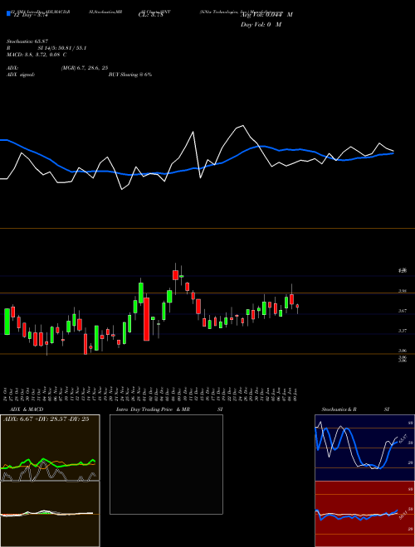Click the 'BUY Slowing @ 6%' signal text
415x547 pixels.
click(x=130, y=75)
